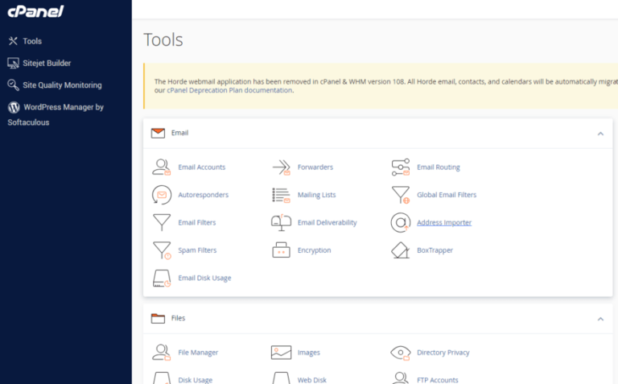The width and height of the screenshot is (618, 384).
Task: Collapse the Email section chevron
Action: pos(600,134)
